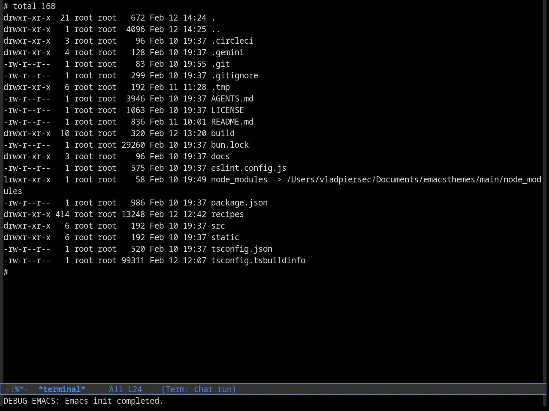
Task: Click the eslint.config.js file name
Action: pyautogui.click(x=249, y=168)
